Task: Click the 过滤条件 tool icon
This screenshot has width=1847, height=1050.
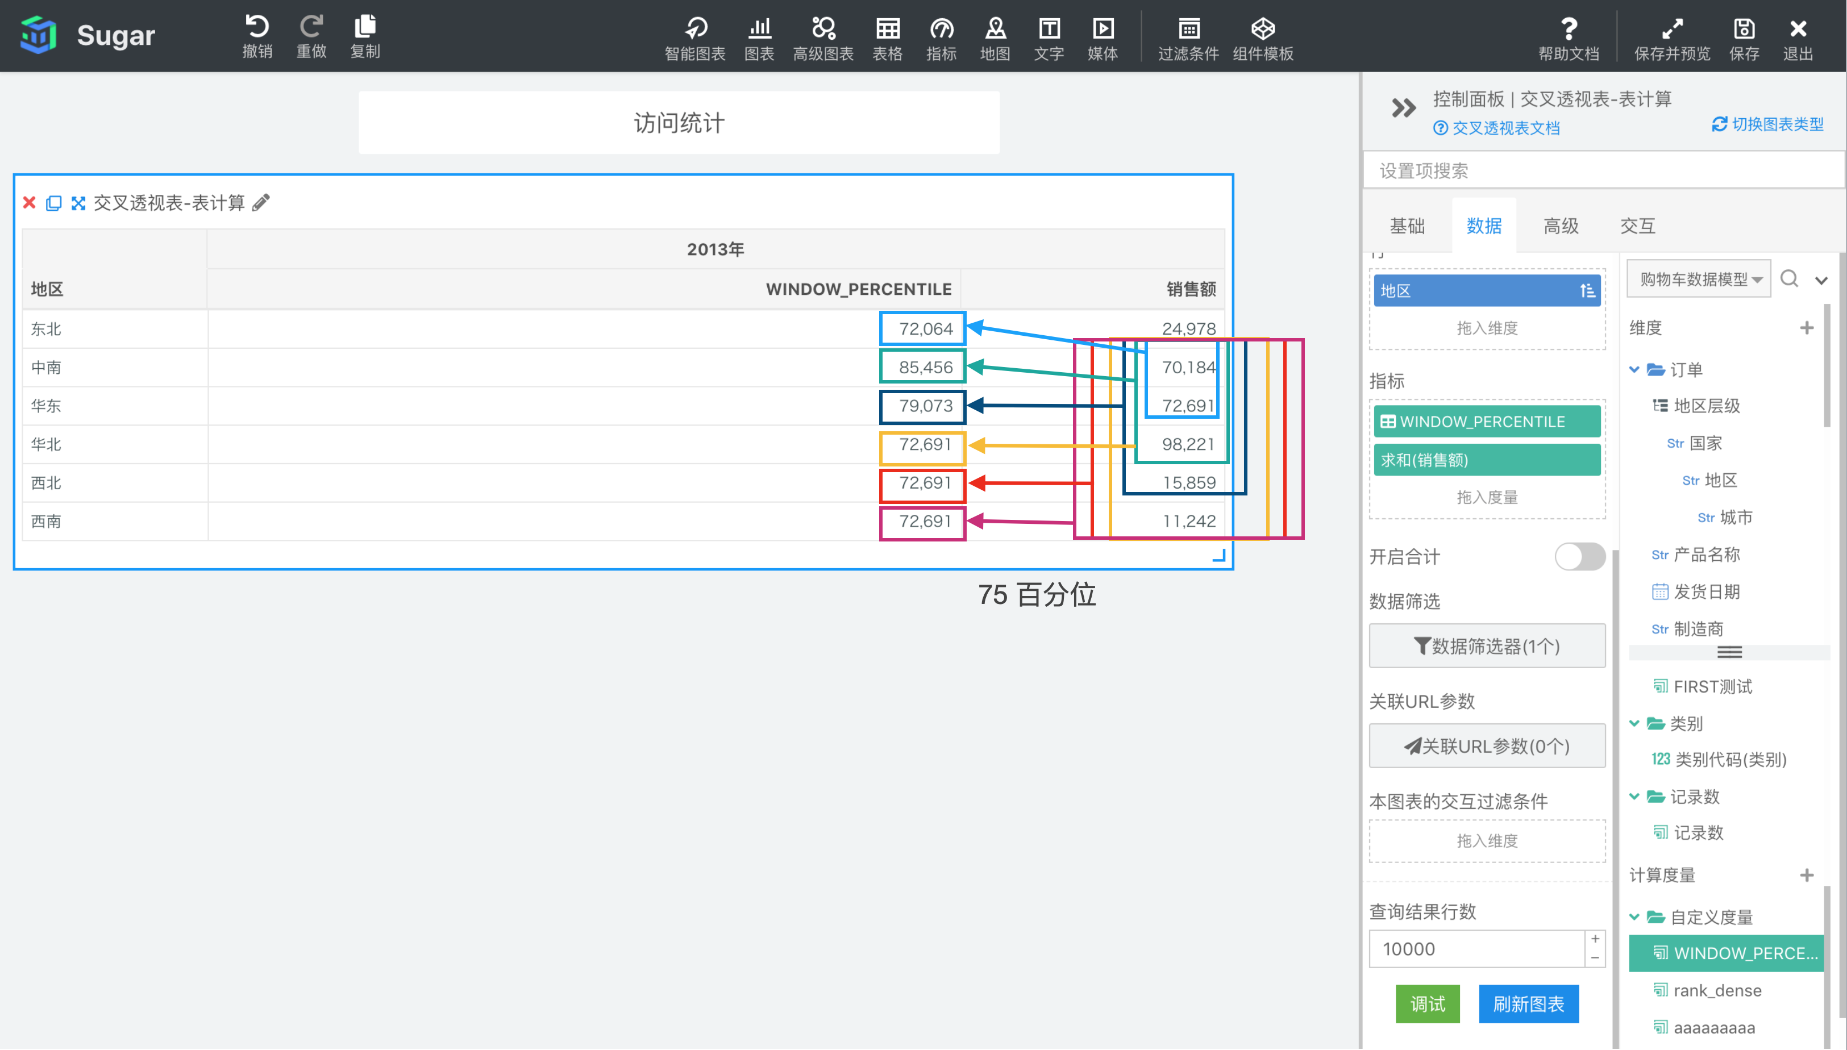Action: [x=1186, y=34]
